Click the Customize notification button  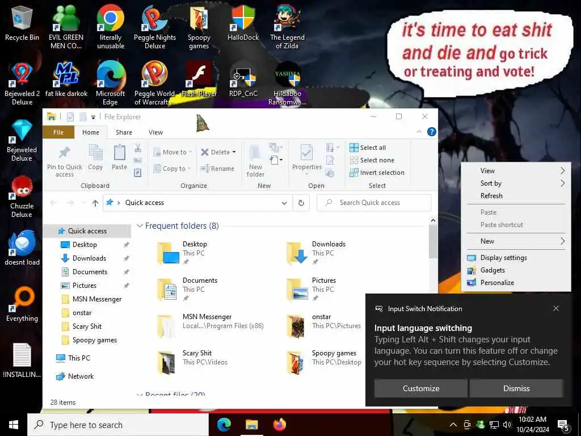(x=421, y=388)
